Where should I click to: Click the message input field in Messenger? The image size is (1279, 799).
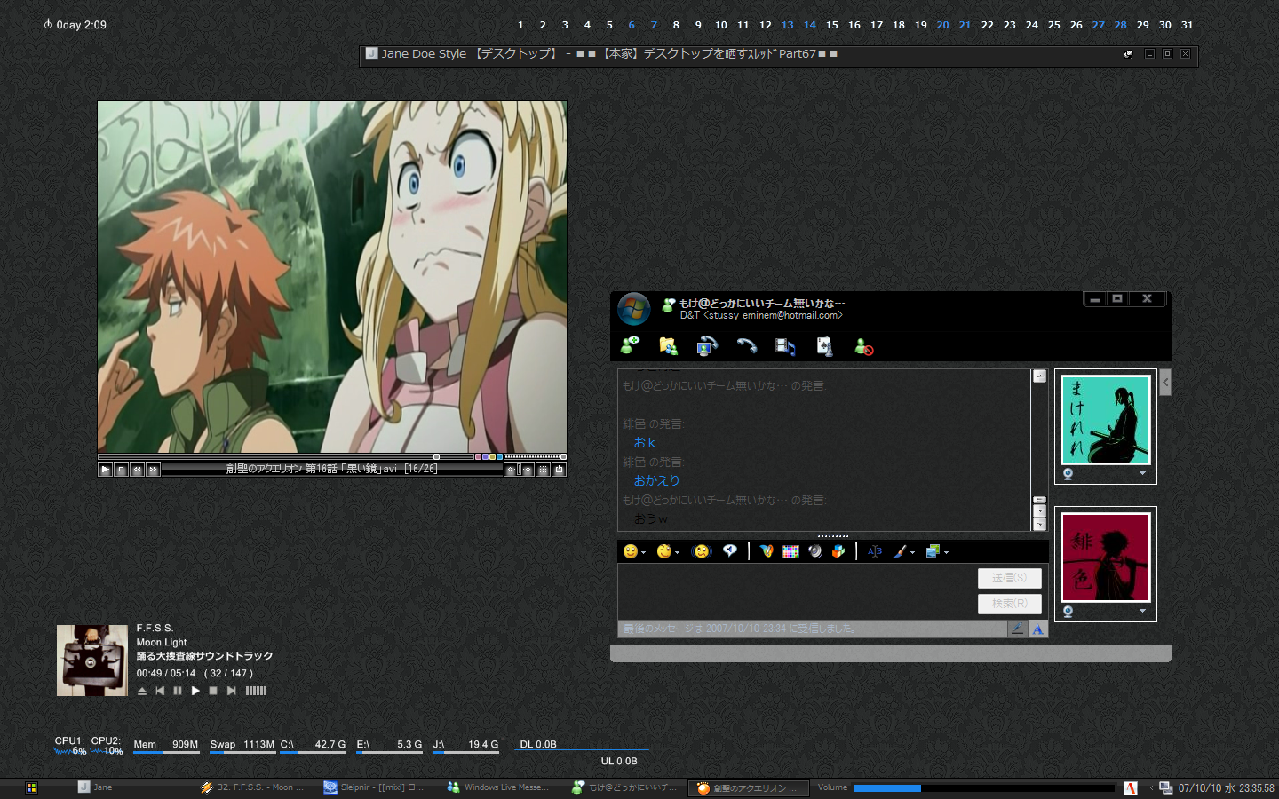point(796,591)
